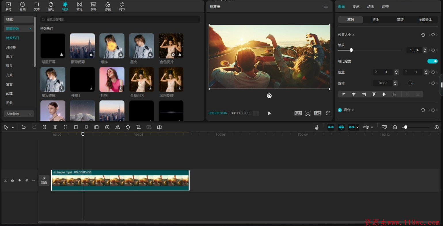Select the 抠像 sub-tab

(375, 20)
